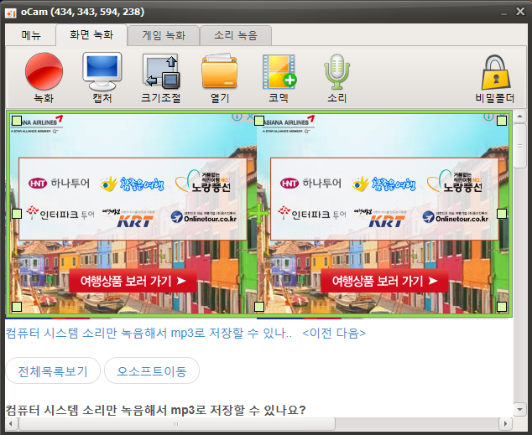Close the left ad with its X icon
The height and width of the screenshot is (435, 532).
[249, 117]
